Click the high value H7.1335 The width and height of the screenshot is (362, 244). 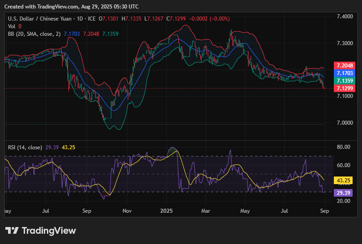point(131,19)
